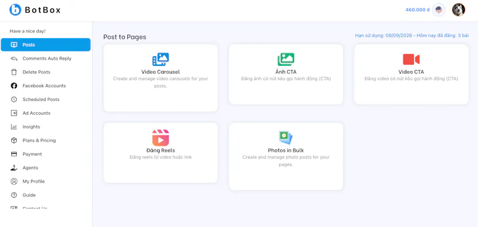Image resolution: width=478 pixels, height=227 pixels.
Task: Open the US flag language selector
Action: click(x=439, y=10)
